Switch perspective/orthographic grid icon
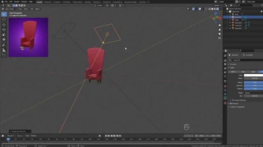Screen dimensions: 263x147 219,38
